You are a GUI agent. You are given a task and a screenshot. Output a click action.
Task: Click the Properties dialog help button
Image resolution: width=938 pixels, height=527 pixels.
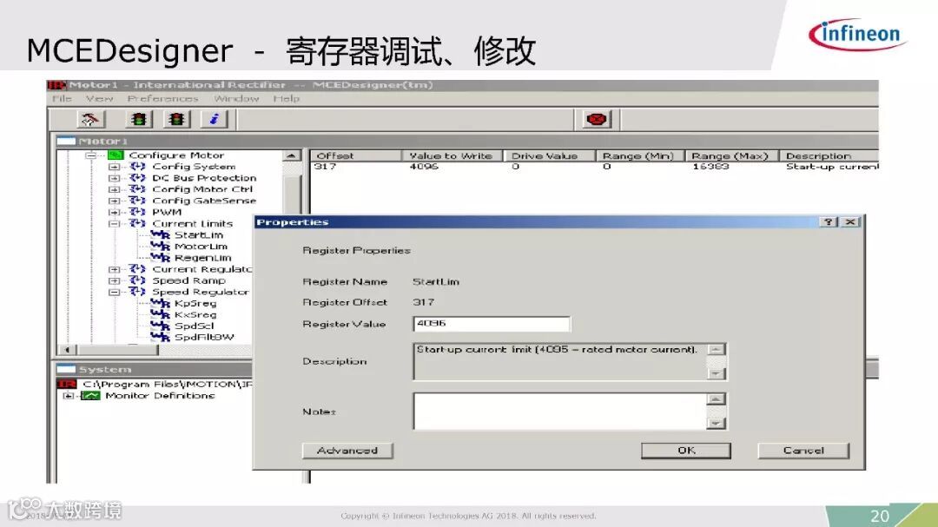pos(828,222)
